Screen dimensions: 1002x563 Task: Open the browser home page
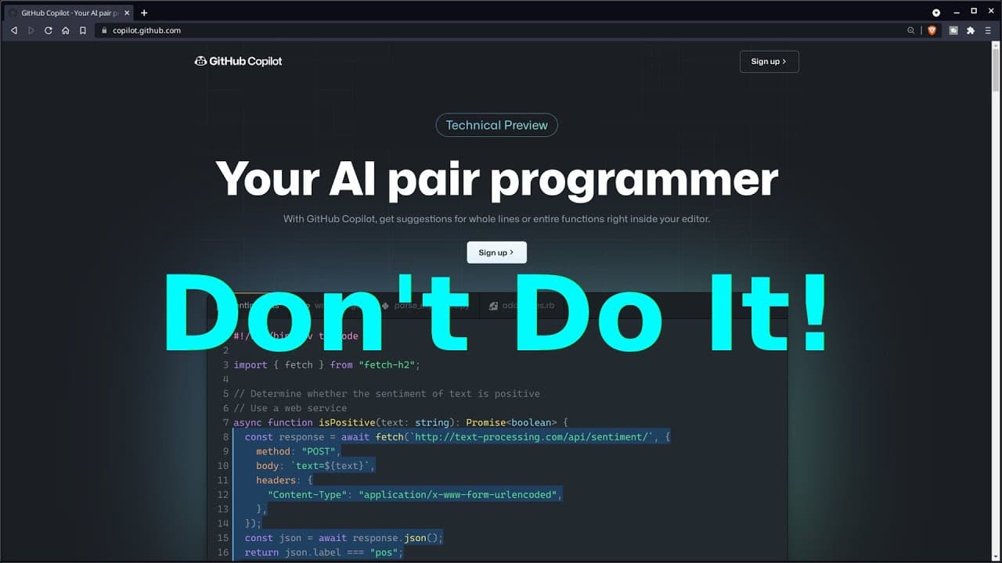point(66,30)
